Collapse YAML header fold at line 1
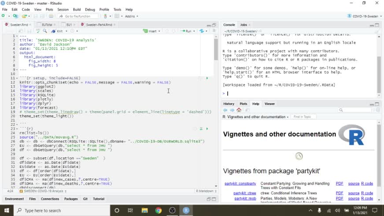Viewport: 384px width, 216px height. (17, 36)
